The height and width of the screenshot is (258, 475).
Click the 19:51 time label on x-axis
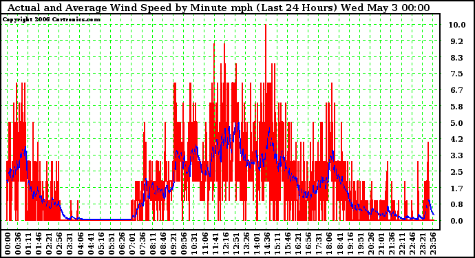pyautogui.click(x=361, y=244)
